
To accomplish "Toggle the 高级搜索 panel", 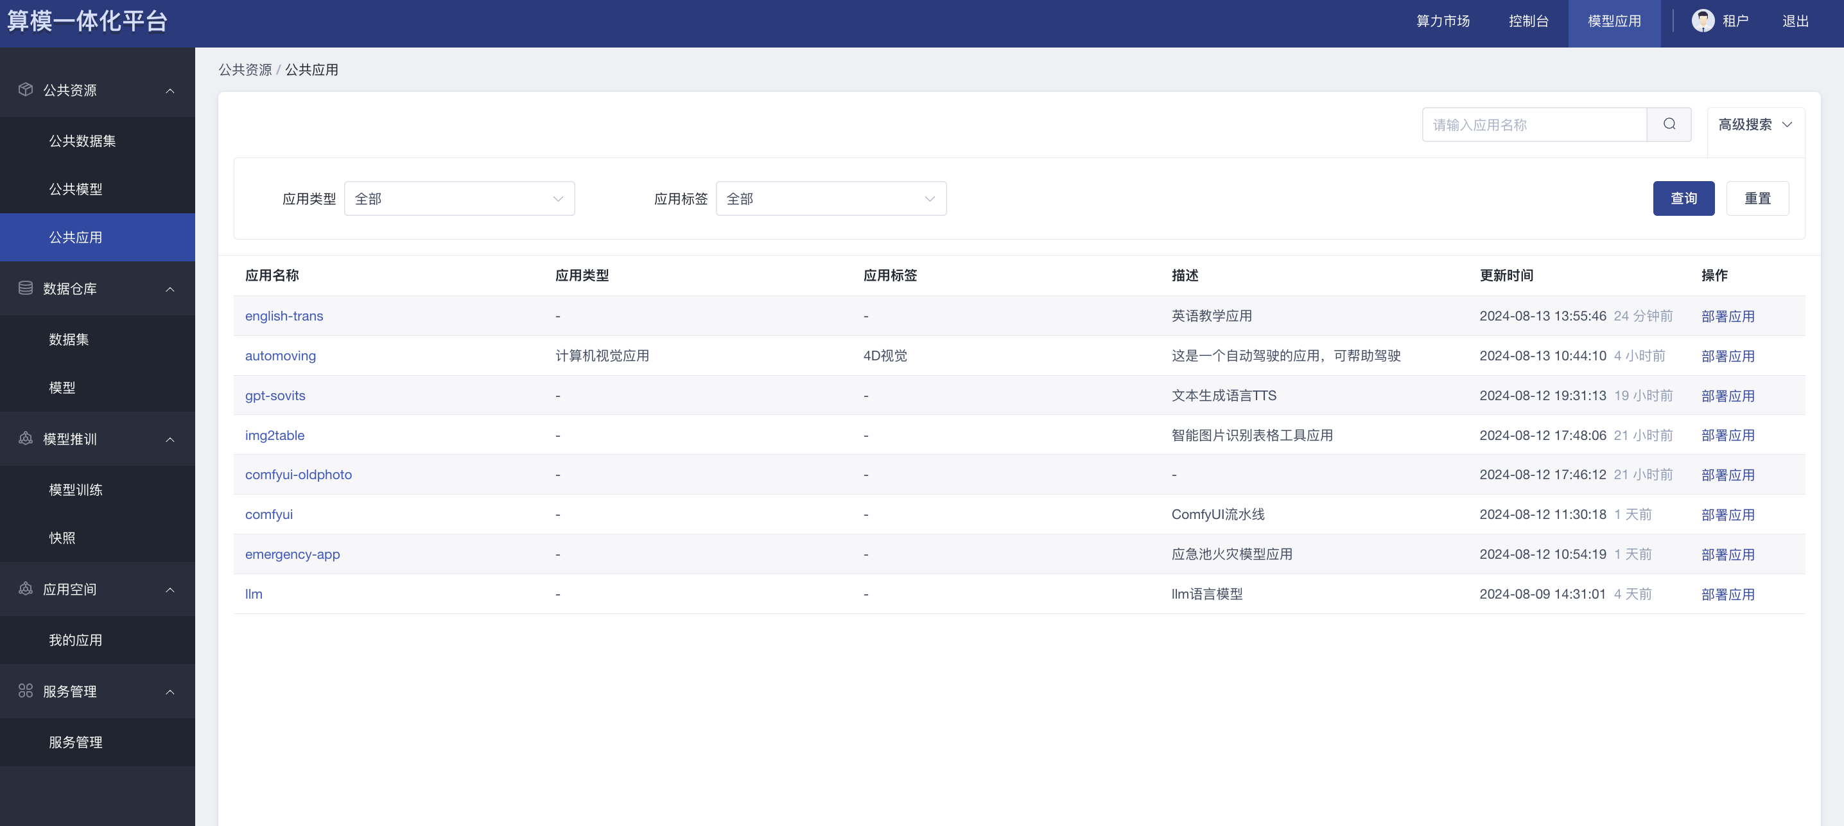I will tap(1755, 125).
